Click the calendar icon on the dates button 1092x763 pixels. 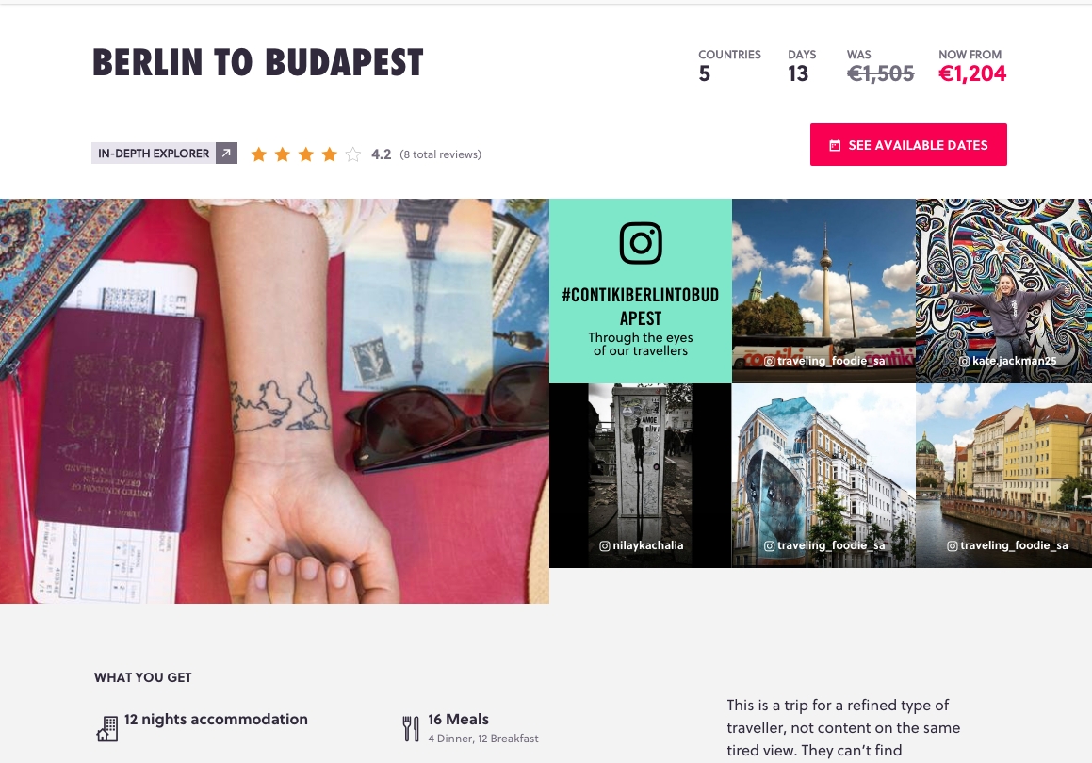tap(835, 145)
